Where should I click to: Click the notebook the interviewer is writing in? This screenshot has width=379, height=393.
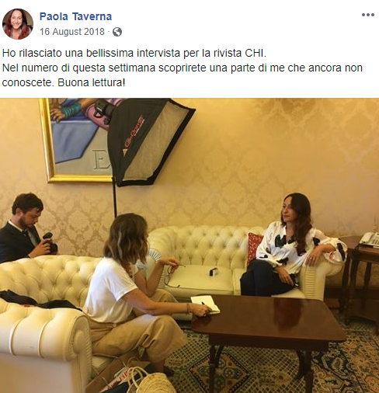tap(206, 304)
